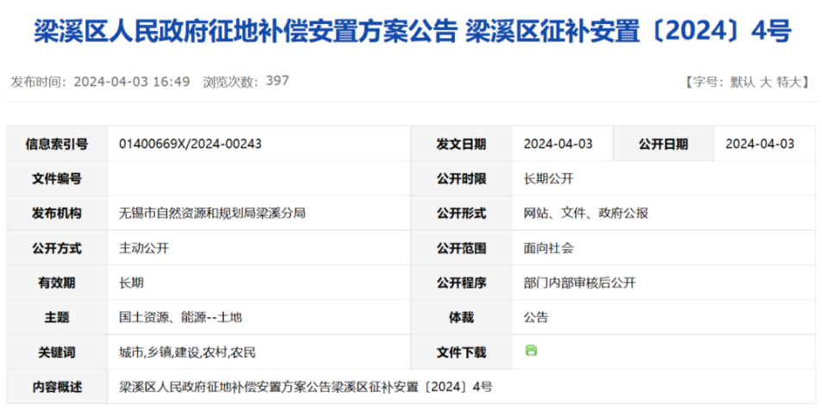822x411 pixels.
Task: Select the value 长期公开
Action: 548,178
